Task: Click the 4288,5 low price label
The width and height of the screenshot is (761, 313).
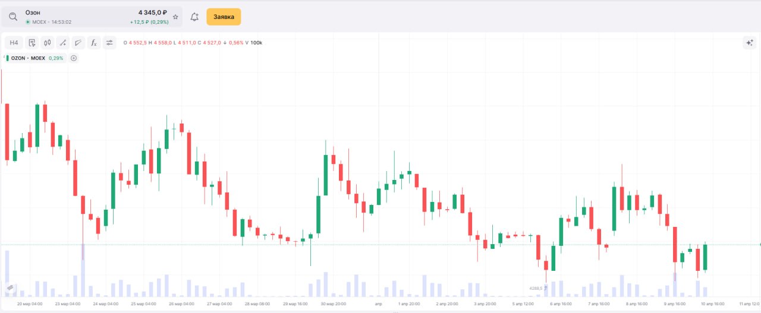Action: [536, 289]
